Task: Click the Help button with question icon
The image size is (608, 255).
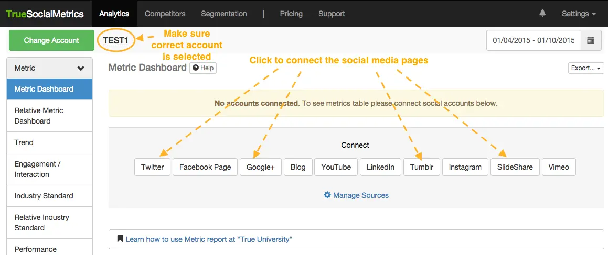Action: pyautogui.click(x=203, y=68)
